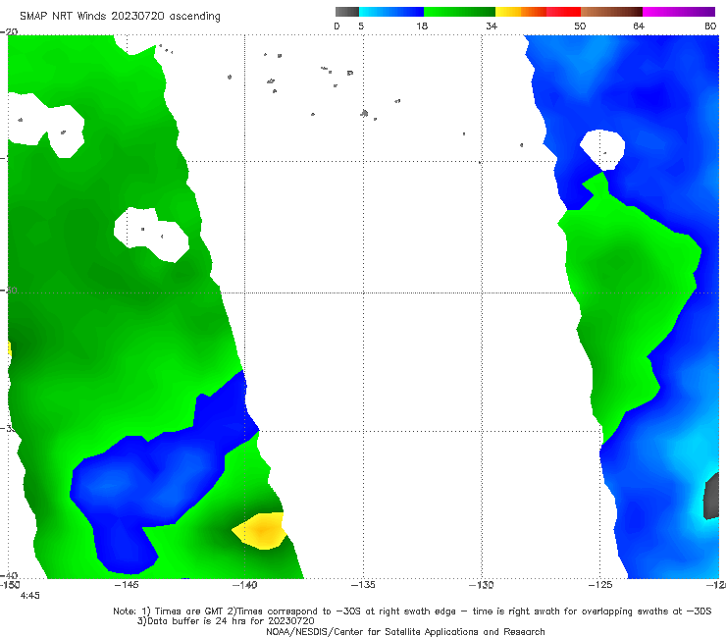Click the dark gray low-wind patch on the map
Viewport: 726px width, 638px height.
pyautogui.click(x=710, y=497)
